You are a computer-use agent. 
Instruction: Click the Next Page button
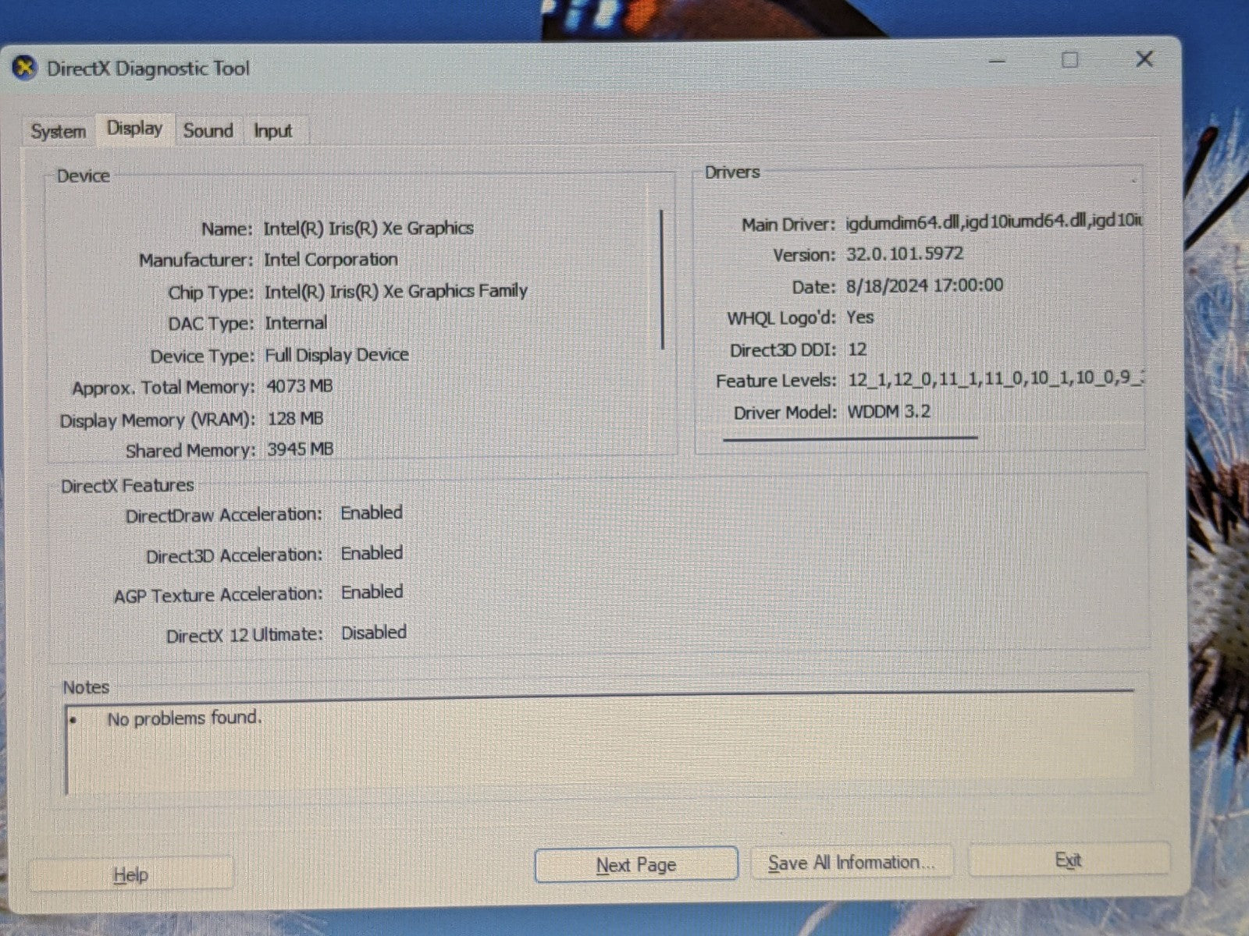click(635, 865)
